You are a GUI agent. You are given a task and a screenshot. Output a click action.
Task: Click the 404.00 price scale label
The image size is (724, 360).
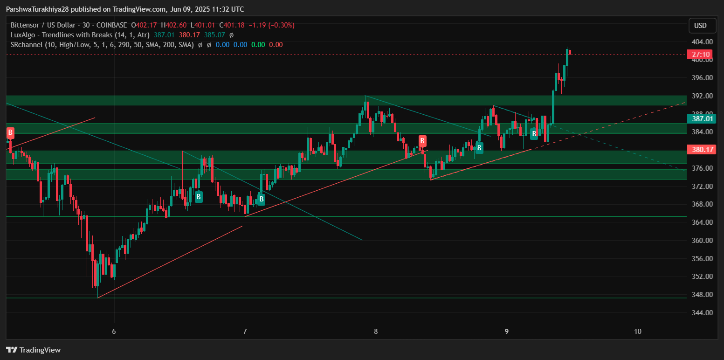[x=702, y=42]
